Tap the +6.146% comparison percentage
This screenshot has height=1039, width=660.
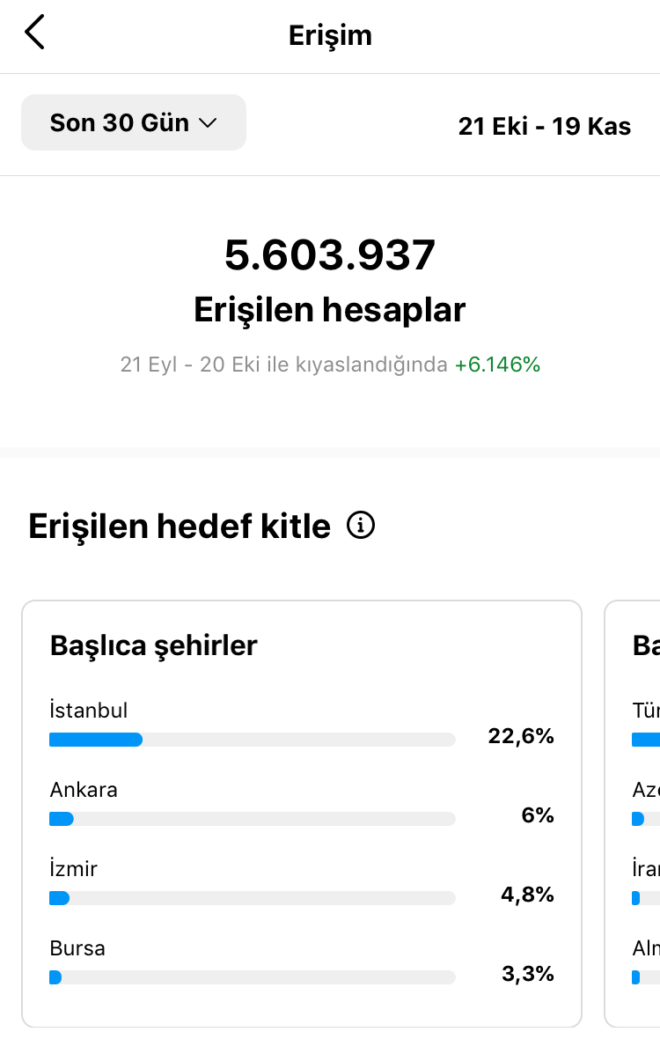[497, 365]
